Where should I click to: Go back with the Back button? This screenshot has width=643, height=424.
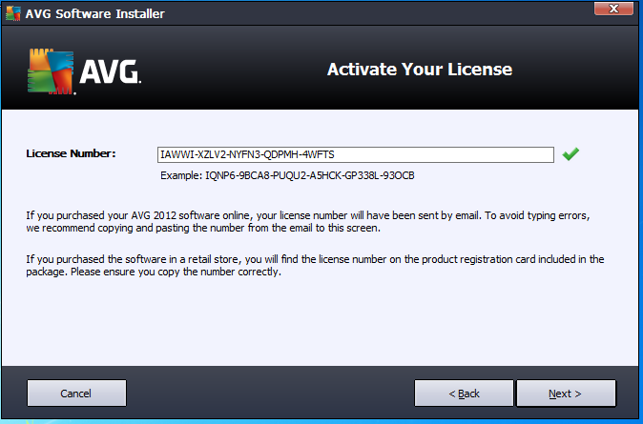click(464, 394)
